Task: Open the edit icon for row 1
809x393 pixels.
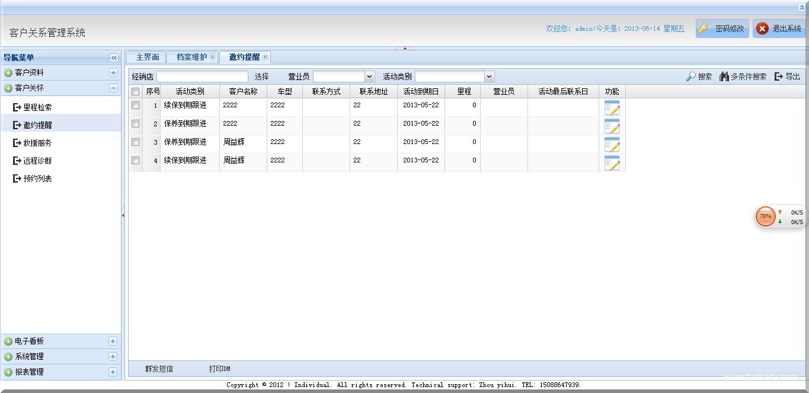Action: point(612,108)
